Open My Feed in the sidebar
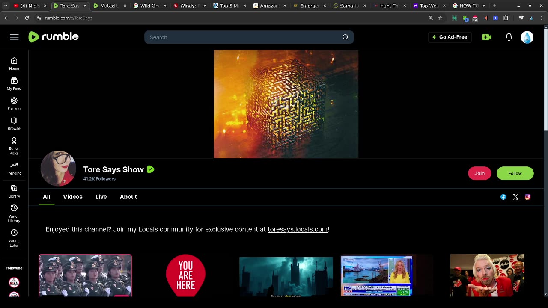 (x=14, y=84)
